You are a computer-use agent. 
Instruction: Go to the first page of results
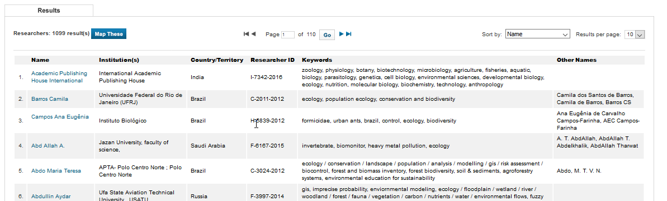click(246, 34)
